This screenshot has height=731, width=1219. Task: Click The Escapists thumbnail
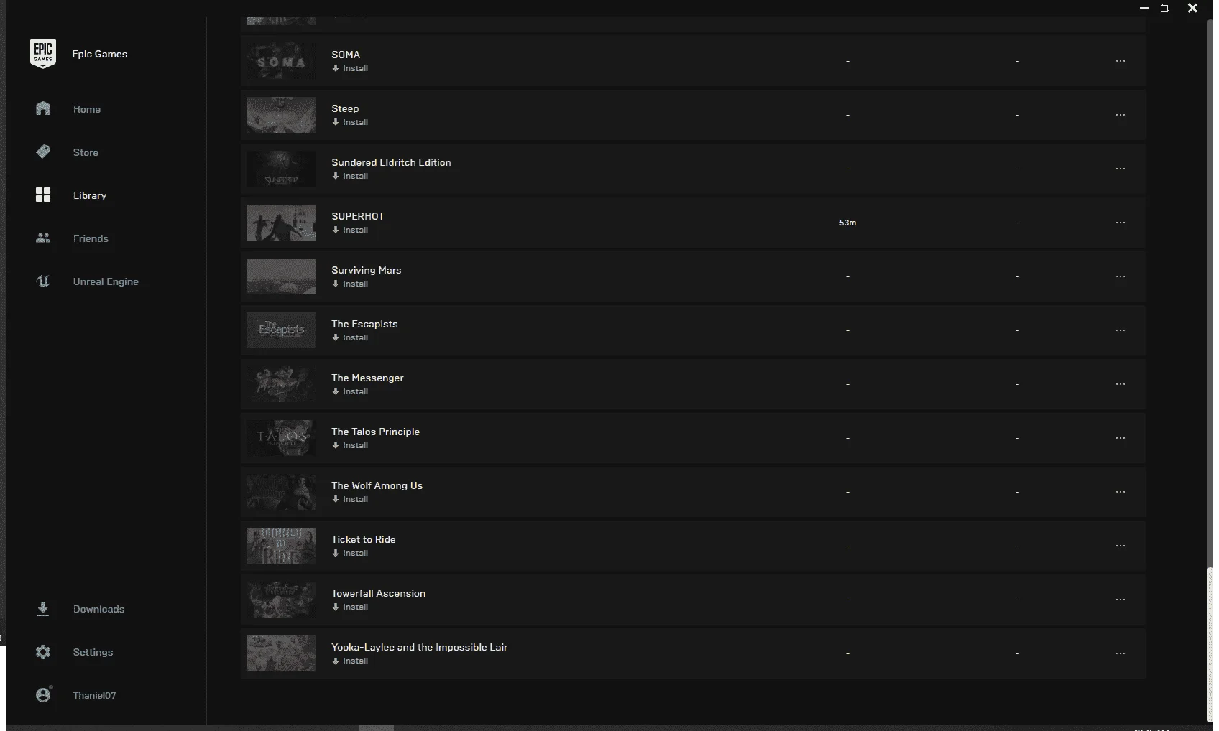click(x=281, y=330)
